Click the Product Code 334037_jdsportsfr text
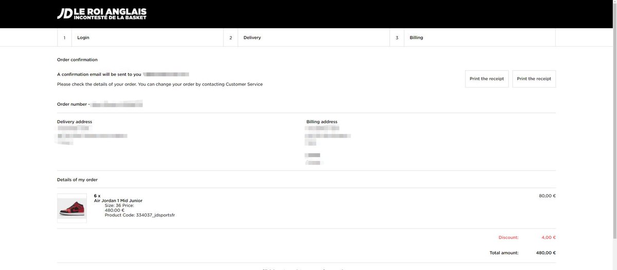 [140, 215]
